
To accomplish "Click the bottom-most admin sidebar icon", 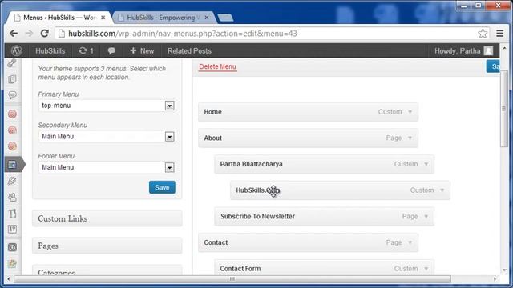I will [12, 263].
